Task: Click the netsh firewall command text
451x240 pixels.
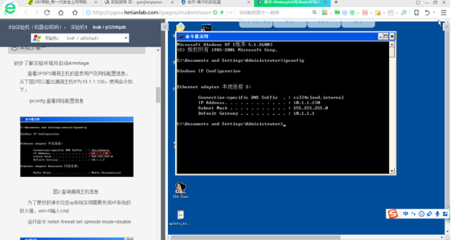Action: 79,222
